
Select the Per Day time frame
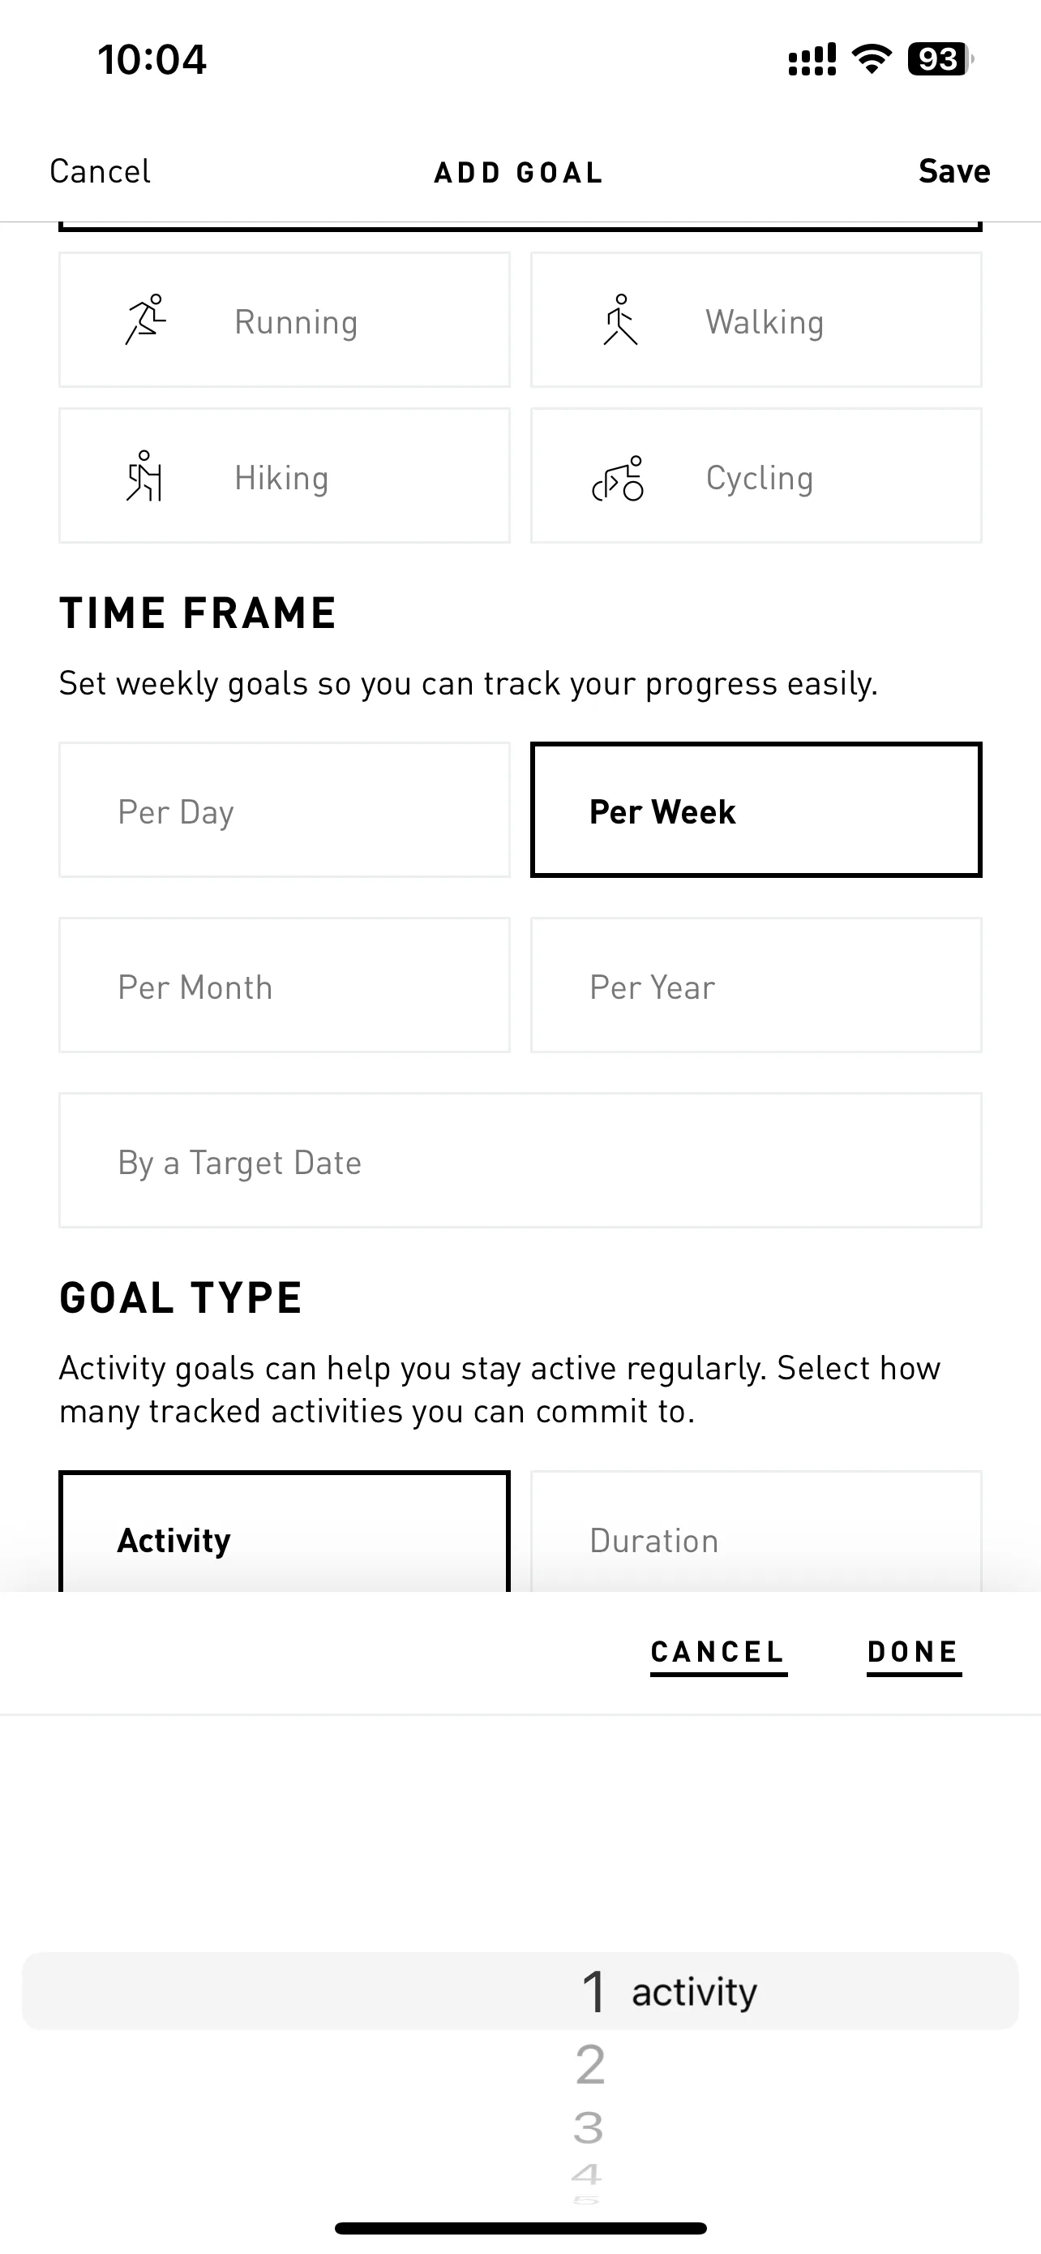point(284,811)
